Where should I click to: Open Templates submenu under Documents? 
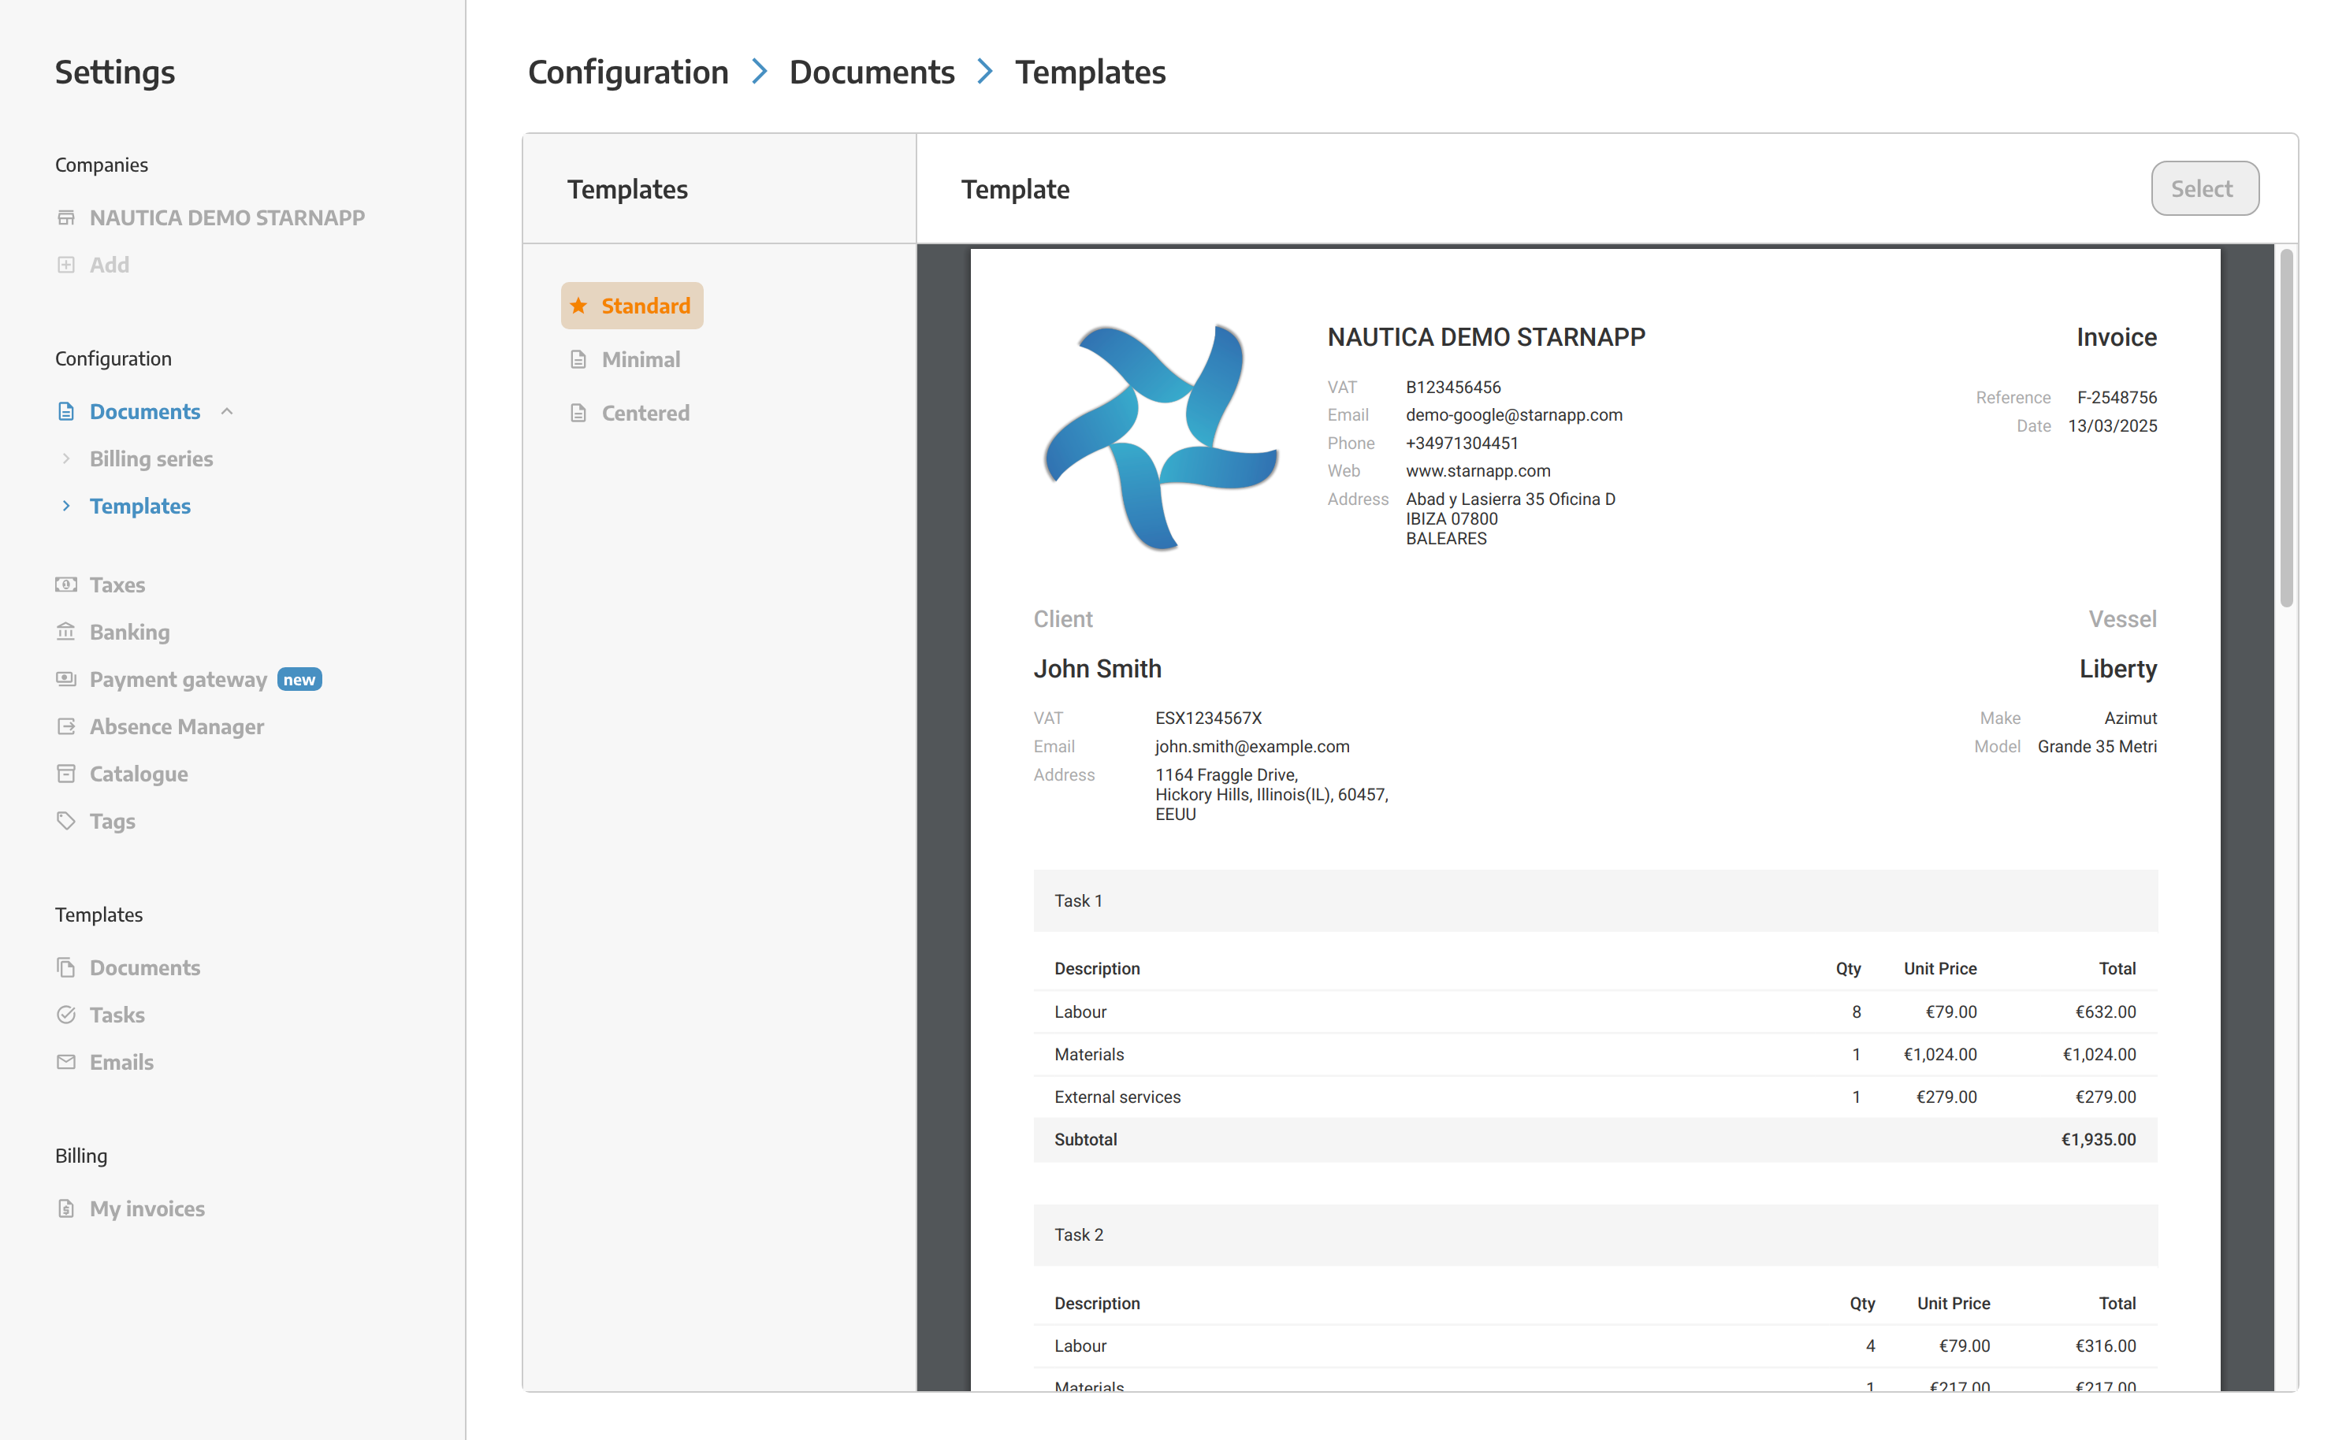pos(140,506)
